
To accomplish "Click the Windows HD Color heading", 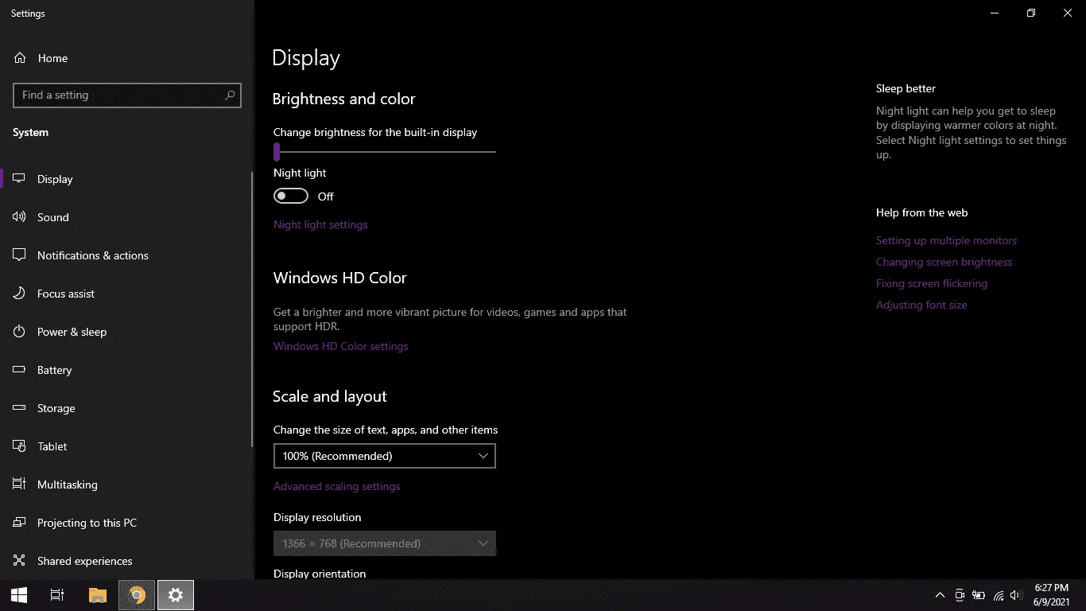I will click(x=340, y=278).
